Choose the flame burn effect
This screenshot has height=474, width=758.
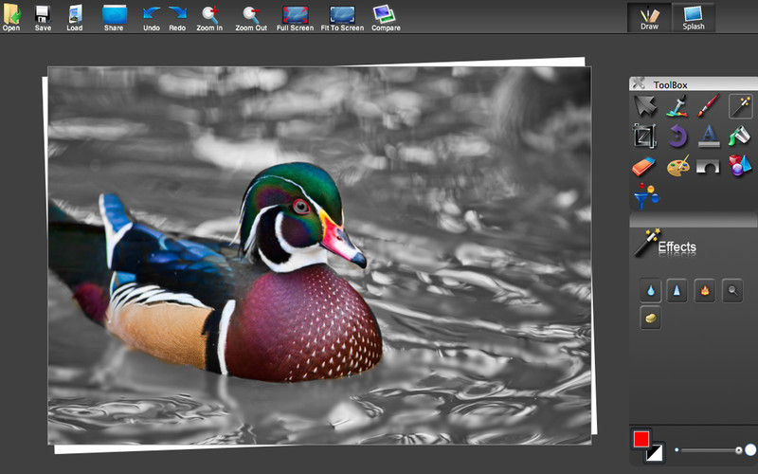pos(705,291)
